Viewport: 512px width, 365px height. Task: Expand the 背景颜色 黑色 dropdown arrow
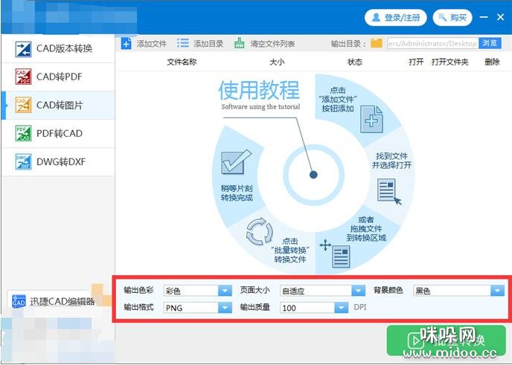point(497,291)
